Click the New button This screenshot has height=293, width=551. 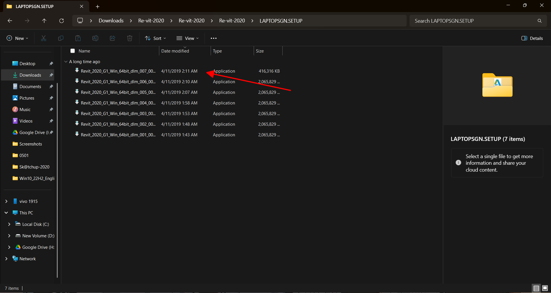(18, 38)
